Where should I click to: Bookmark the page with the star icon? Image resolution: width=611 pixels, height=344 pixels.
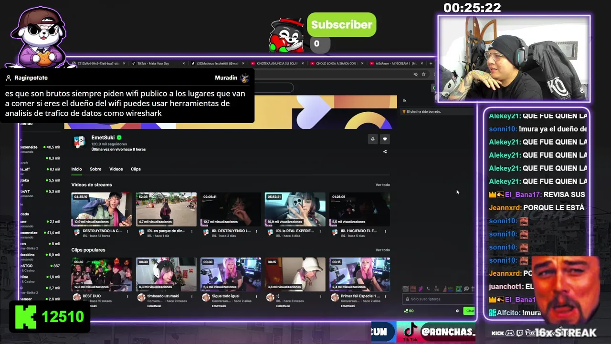(423, 74)
